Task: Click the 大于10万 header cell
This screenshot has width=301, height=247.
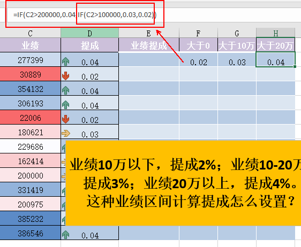Action: tap(237, 45)
